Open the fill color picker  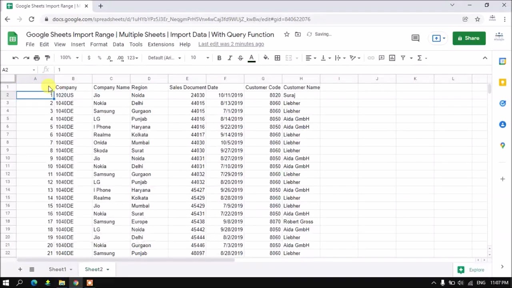point(266,58)
